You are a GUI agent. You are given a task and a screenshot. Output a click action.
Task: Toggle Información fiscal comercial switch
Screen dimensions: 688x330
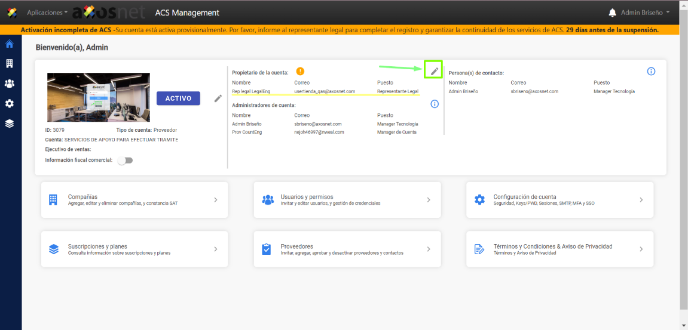tap(126, 161)
